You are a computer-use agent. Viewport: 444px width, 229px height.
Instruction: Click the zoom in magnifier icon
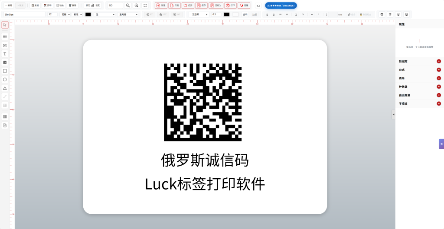pos(137,5)
